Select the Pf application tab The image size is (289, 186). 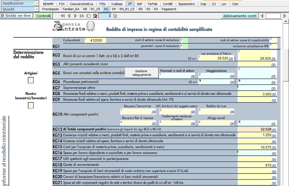(130, 4)
